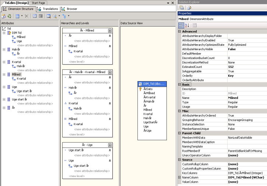
Task: Collapse the Misc properties category
Action: point(179,111)
